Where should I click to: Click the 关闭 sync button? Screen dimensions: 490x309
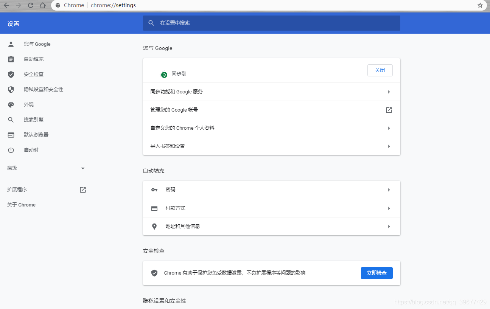(380, 70)
